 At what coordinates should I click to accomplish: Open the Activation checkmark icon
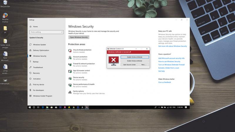[31, 79]
